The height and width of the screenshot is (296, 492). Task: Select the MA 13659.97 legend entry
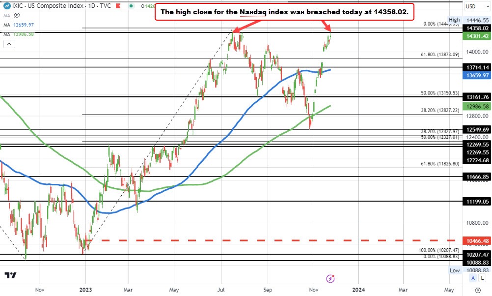(19, 25)
